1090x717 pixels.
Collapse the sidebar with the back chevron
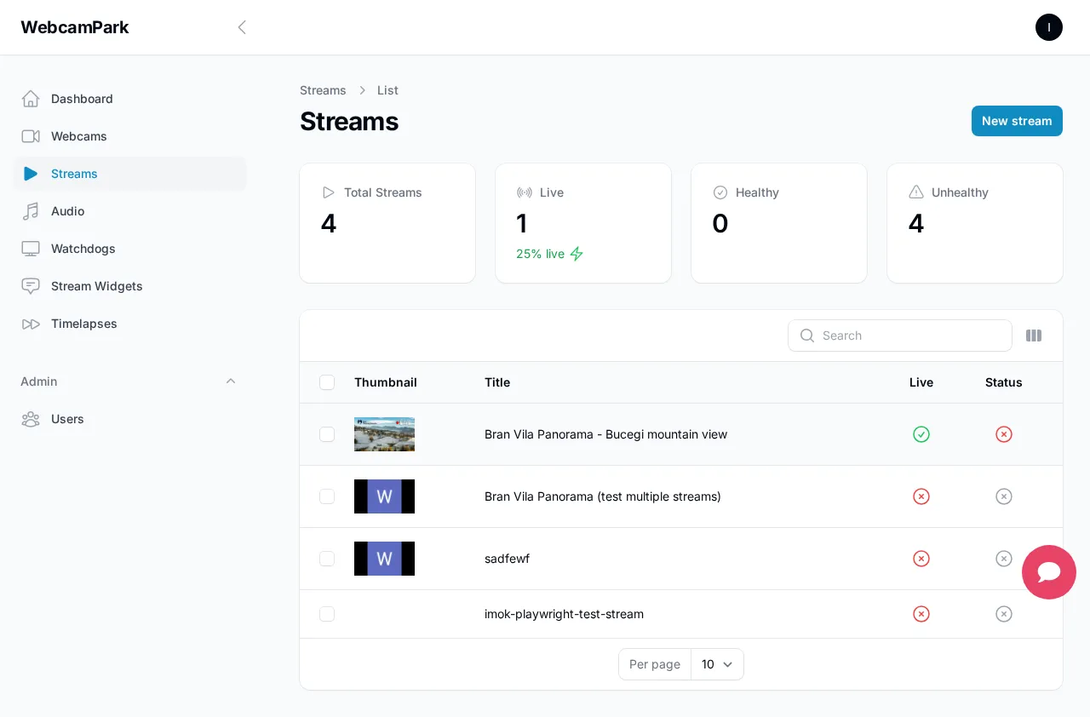point(242,27)
